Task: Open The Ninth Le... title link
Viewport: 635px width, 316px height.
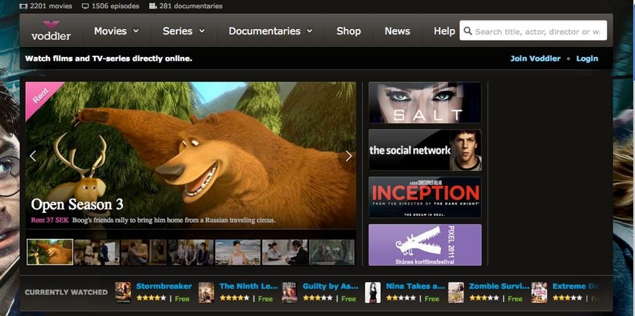Action: (x=249, y=286)
